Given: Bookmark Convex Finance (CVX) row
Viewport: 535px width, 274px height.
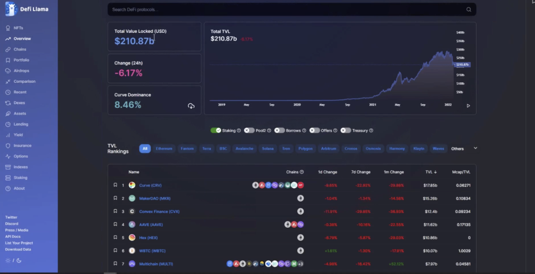Looking at the screenshot, I should tap(115, 211).
